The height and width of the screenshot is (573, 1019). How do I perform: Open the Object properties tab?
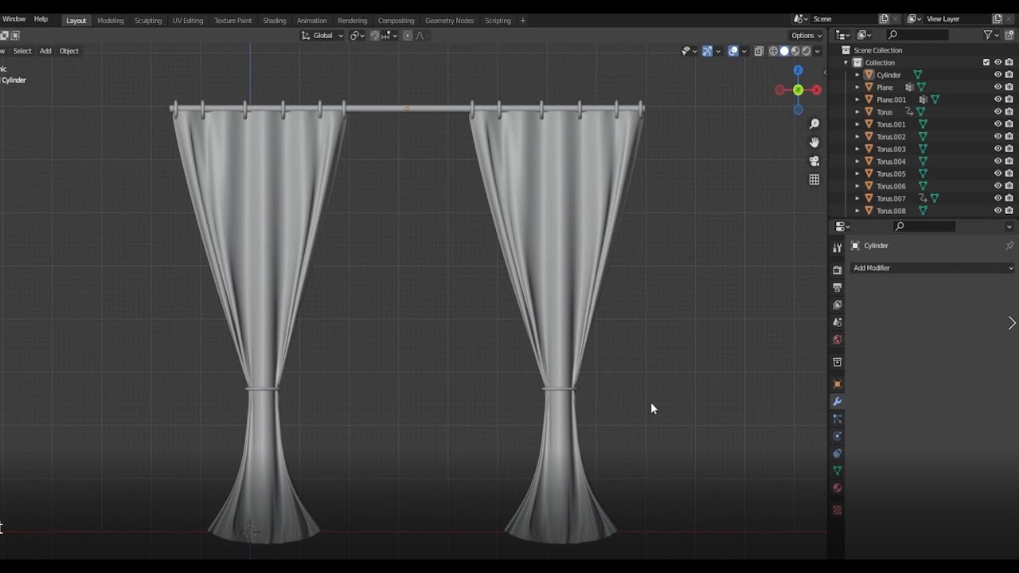click(x=837, y=384)
